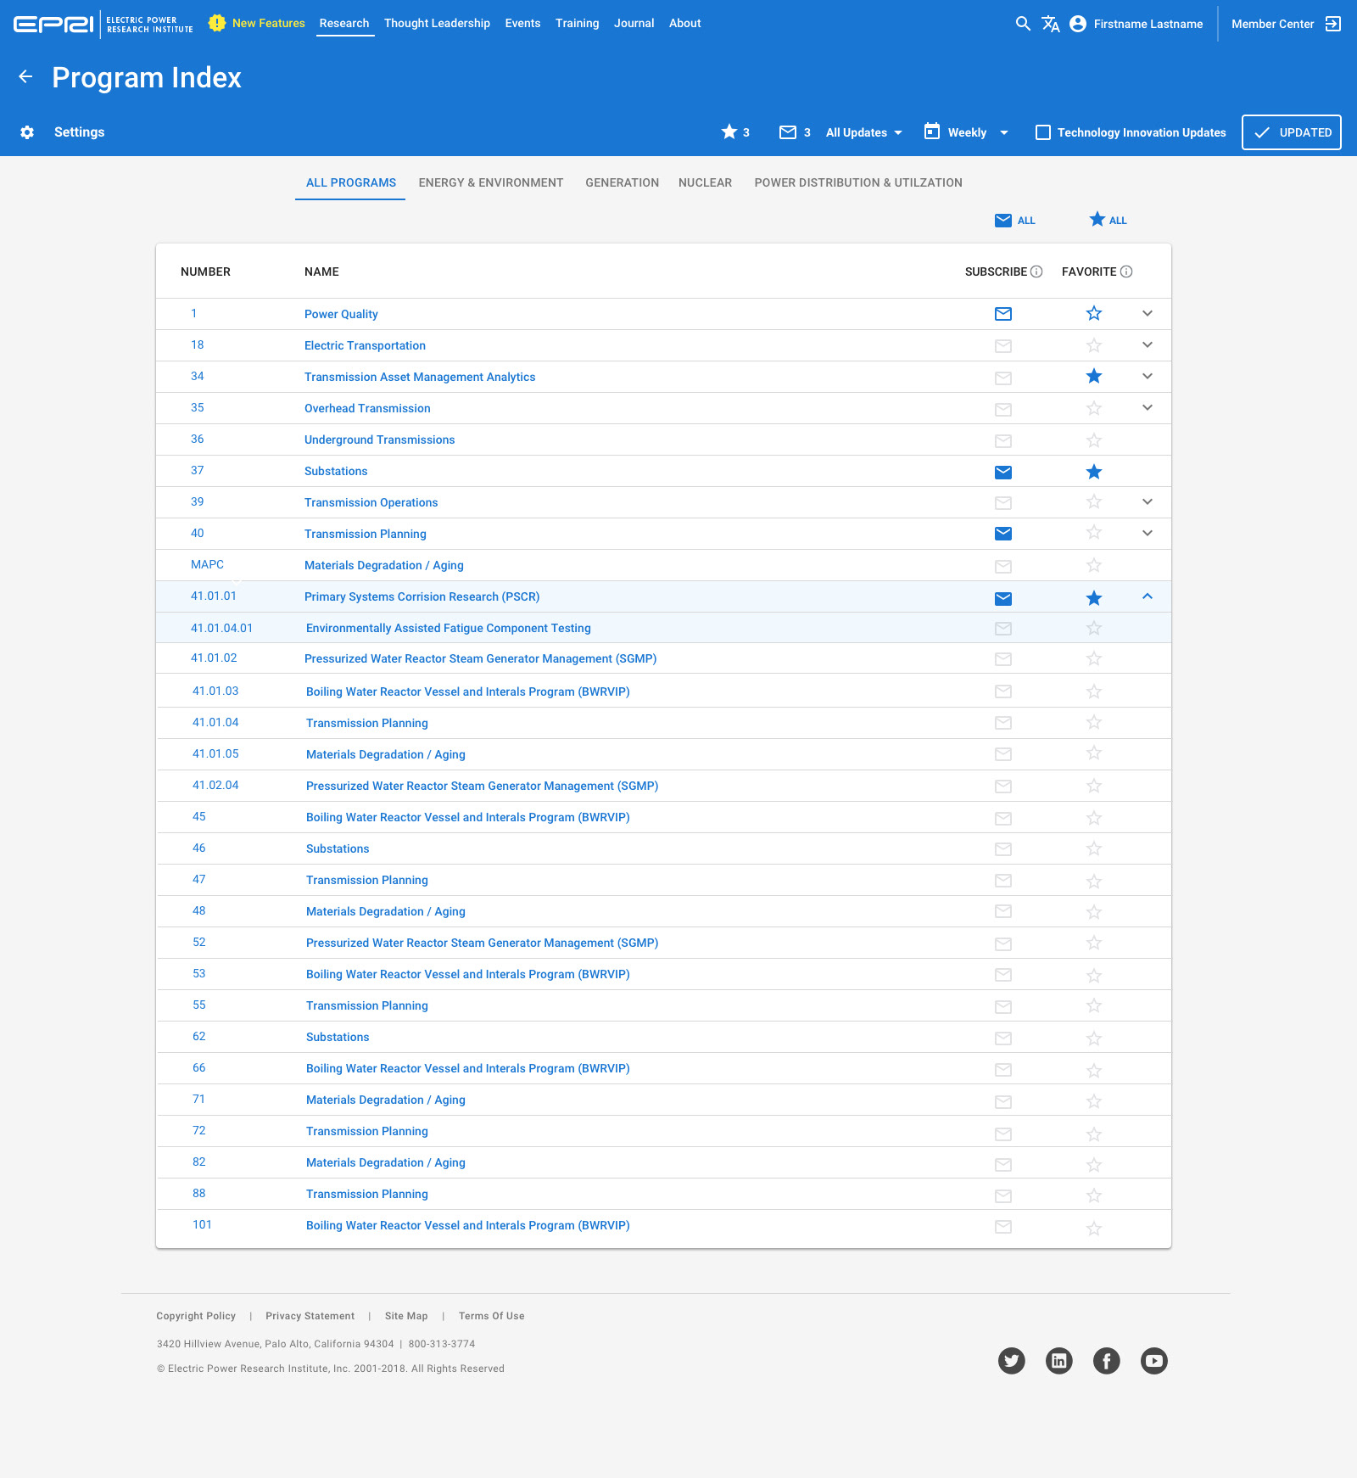
Task: Open Terms Of Use footer link
Action: coord(492,1316)
